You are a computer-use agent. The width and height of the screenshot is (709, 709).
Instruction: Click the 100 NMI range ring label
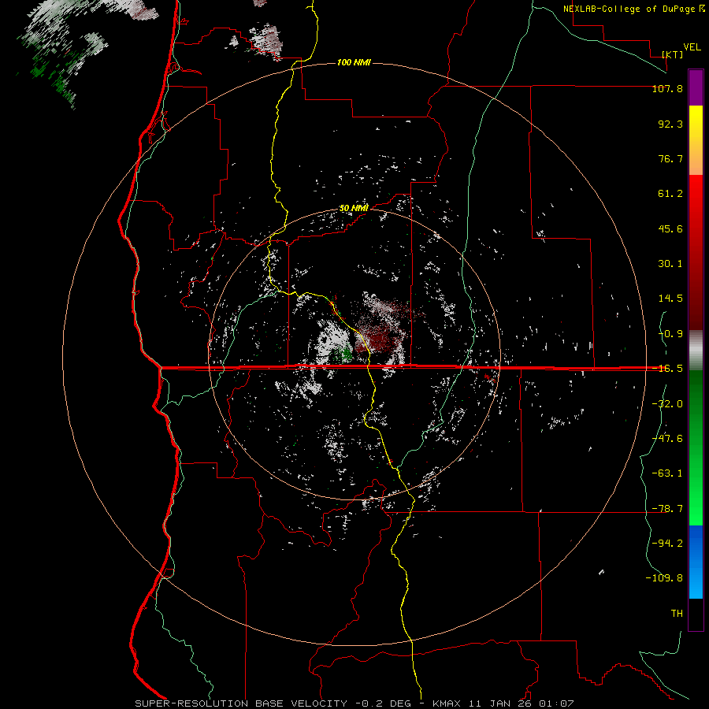(354, 62)
